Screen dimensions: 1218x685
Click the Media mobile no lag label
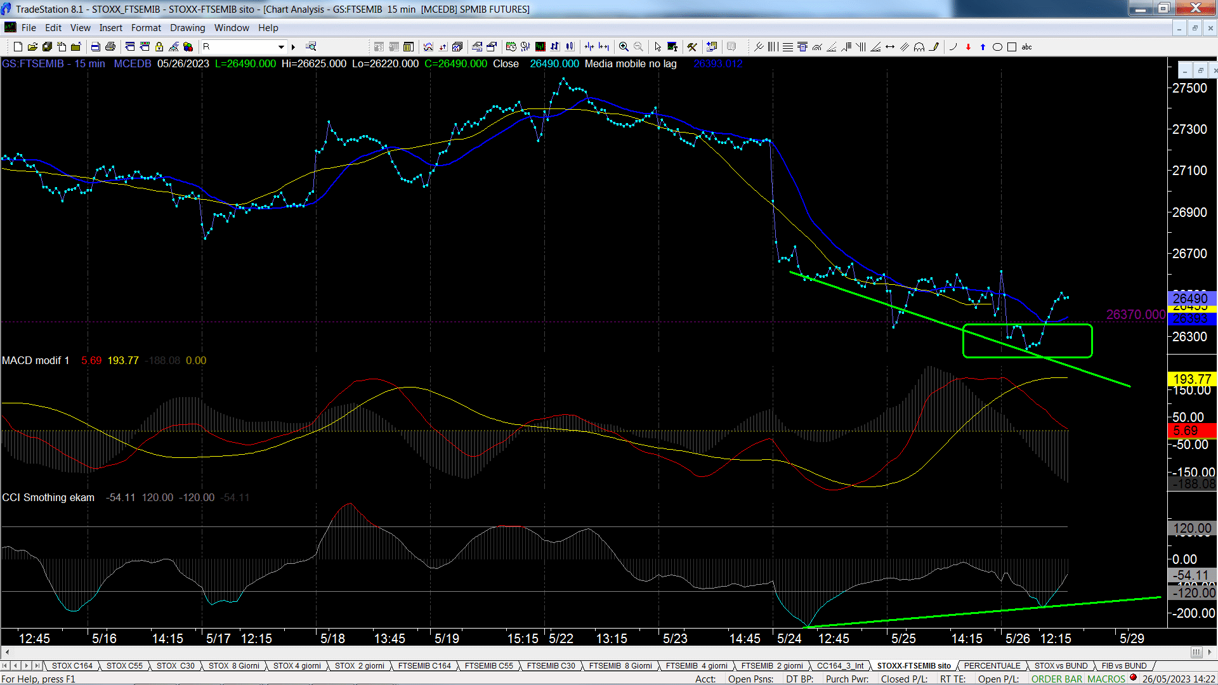point(631,63)
